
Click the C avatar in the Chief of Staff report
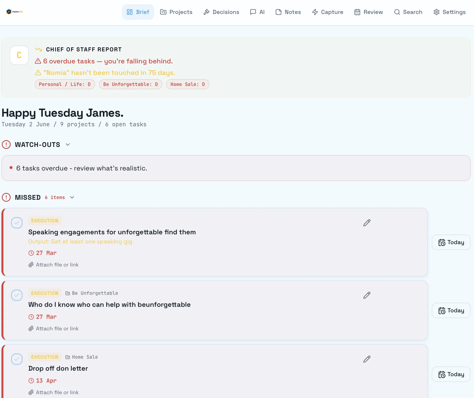(x=19, y=55)
